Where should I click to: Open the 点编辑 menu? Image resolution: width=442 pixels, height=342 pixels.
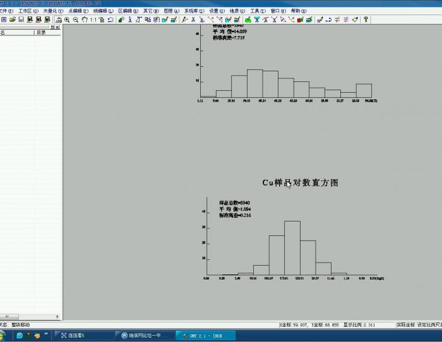(x=78, y=11)
